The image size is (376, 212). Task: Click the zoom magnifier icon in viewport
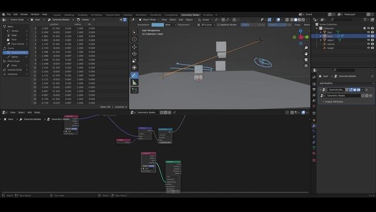(306, 48)
